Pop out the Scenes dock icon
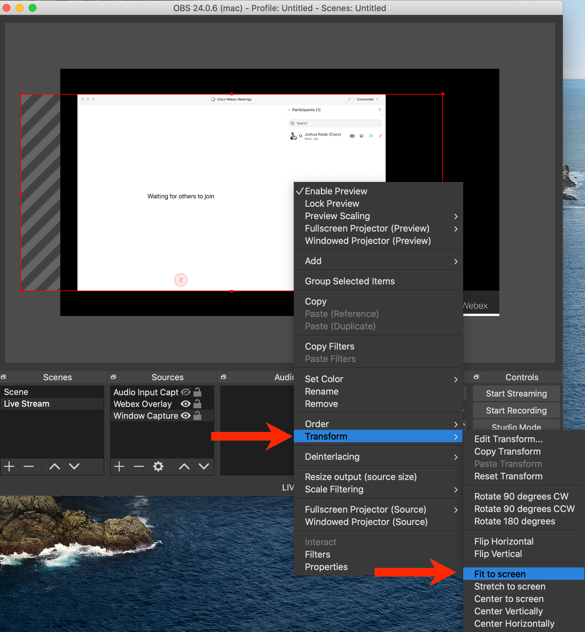Screen dimensions: 585x632 tap(4, 377)
